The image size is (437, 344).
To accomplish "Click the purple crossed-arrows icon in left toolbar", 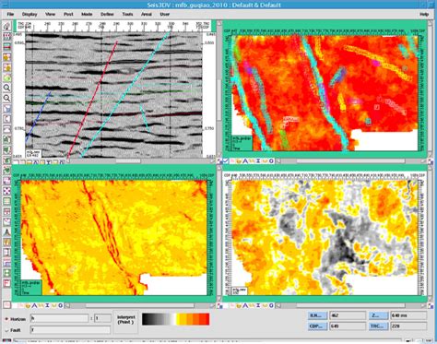I will (x=6, y=191).
